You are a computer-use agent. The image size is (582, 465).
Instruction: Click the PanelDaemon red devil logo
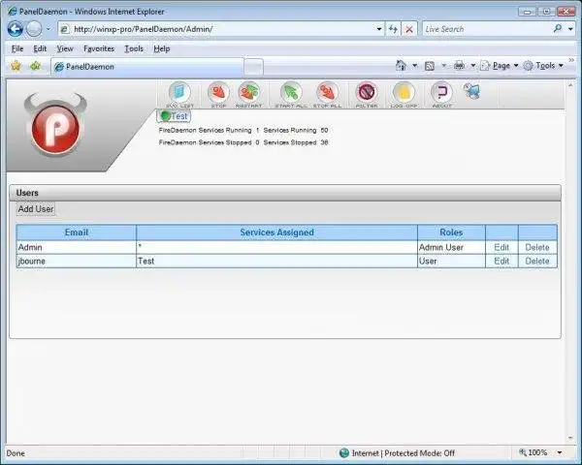[x=55, y=124]
